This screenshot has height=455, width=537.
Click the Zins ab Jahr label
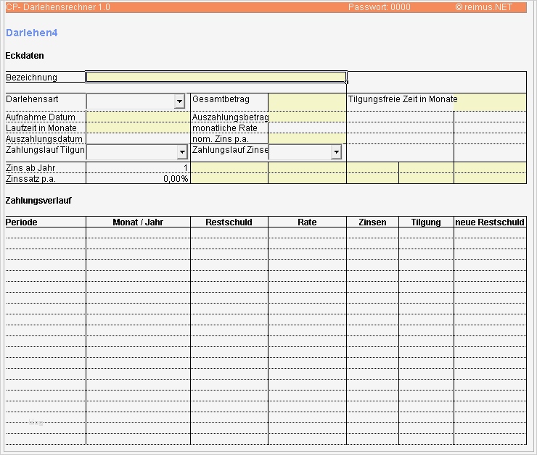[x=30, y=168]
